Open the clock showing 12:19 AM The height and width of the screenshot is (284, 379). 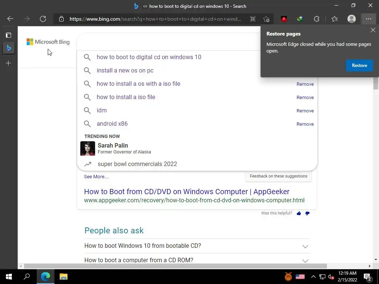pyautogui.click(x=347, y=277)
